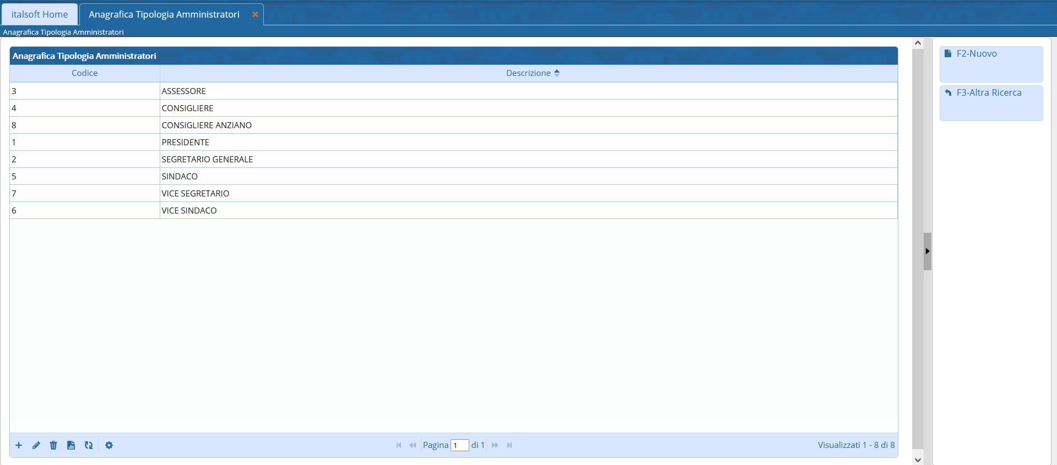This screenshot has width=1057, height=465.
Task: Jump to the last page arrow
Action: point(509,445)
